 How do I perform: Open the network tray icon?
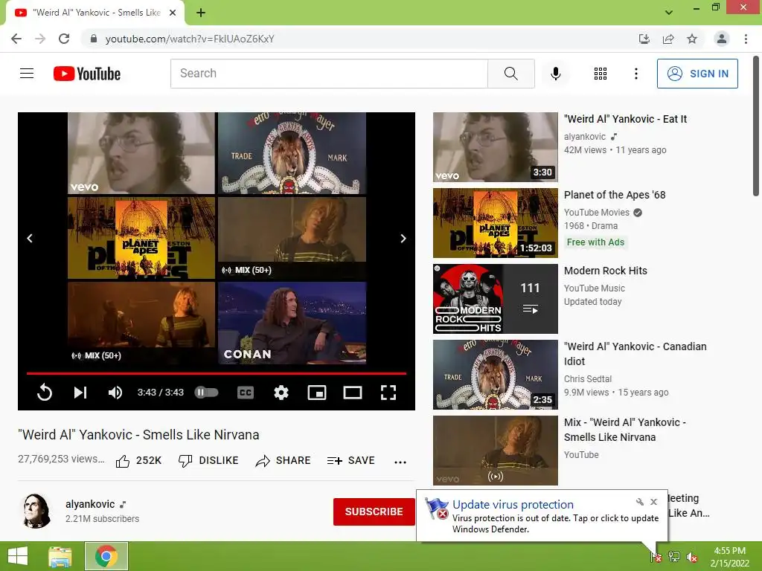tap(674, 557)
